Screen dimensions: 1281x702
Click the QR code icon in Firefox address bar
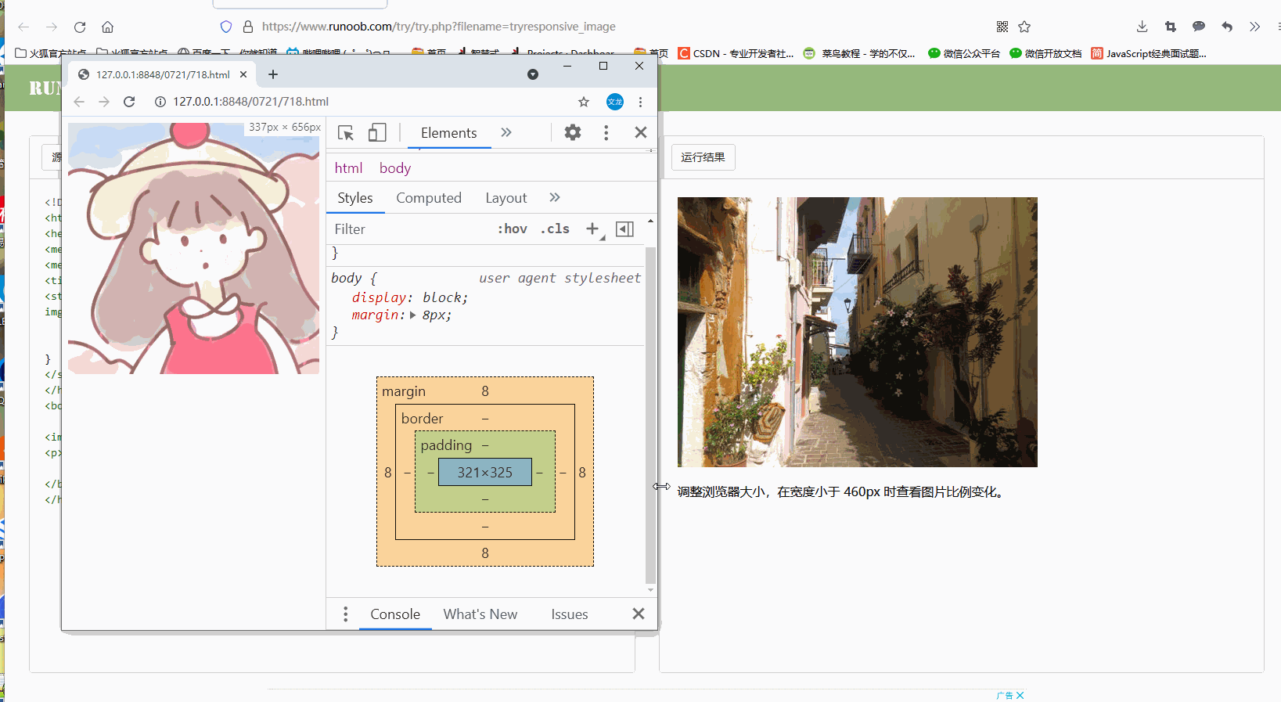pos(1002,27)
